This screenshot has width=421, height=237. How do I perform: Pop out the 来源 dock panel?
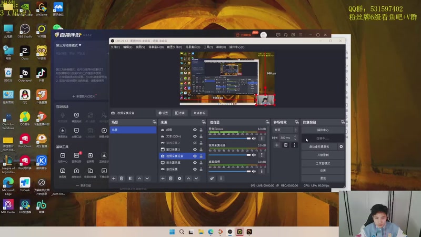pyautogui.click(x=204, y=122)
